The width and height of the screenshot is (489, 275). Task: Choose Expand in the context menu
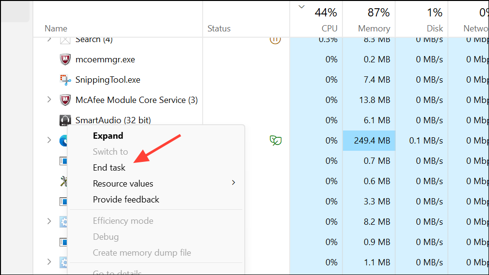108,136
